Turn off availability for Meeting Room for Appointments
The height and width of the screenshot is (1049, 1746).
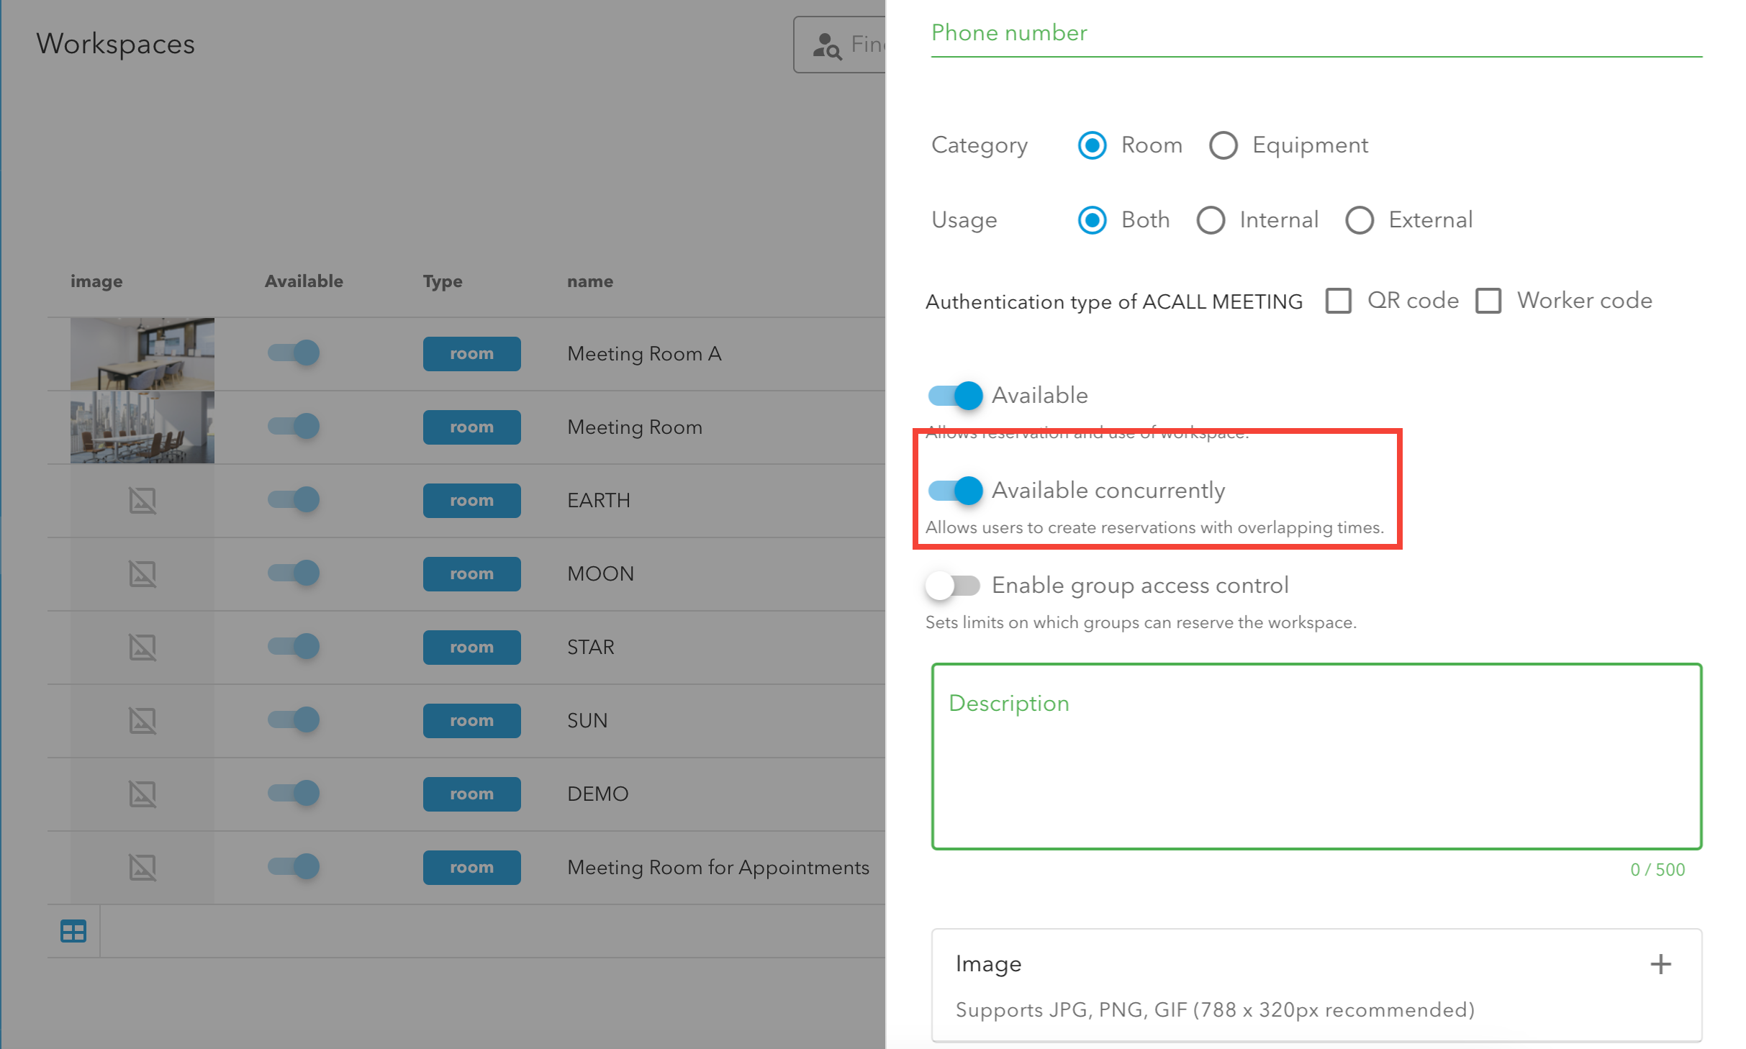[x=292, y=867]
